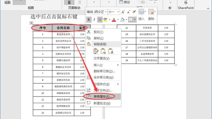Viewport: 212px width, 119px height.
Task: Click the paste clipboard icon beside 粘贴选项
Action: 89,44
